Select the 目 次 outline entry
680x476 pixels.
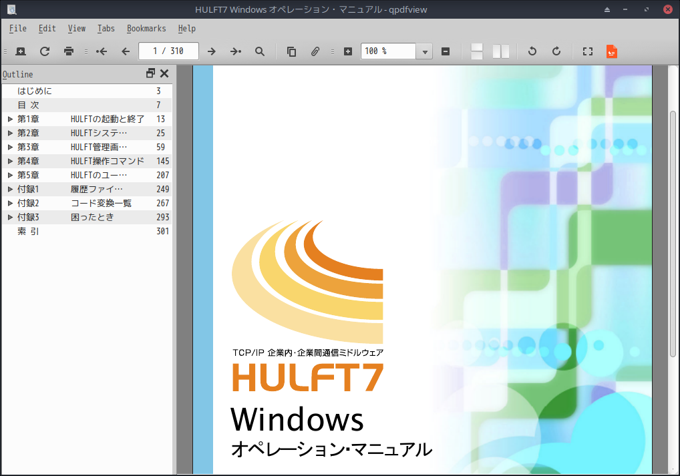28,105
